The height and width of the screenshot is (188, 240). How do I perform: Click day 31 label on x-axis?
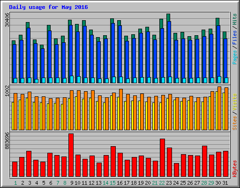point(225,183)
